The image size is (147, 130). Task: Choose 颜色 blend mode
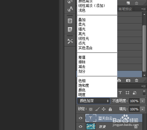[x=82, y=90]
